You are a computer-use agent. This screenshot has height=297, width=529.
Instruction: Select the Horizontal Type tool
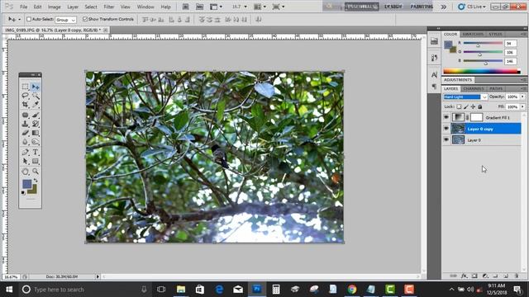(35, 152)
